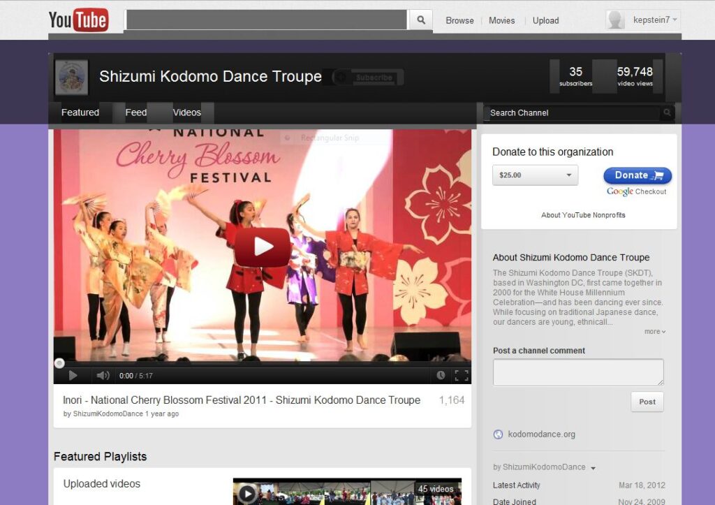Click the kepstein7 profile avatar icon
Viewport: 715px width, 505px height.
pyautogui.click(x=615, y=19)
